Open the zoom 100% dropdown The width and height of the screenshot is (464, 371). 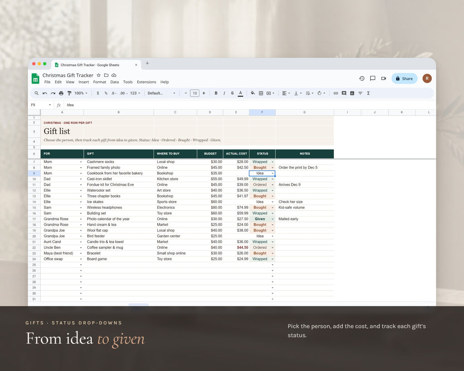(x=81, y=93)
